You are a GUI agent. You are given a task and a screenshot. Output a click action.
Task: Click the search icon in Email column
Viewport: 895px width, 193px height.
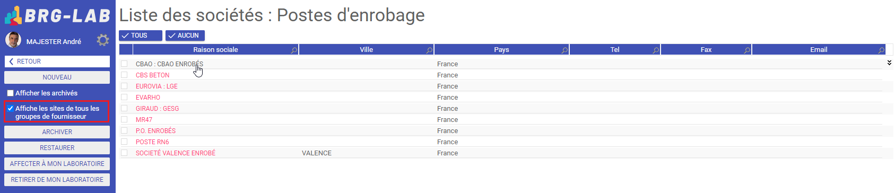[881, 50]
